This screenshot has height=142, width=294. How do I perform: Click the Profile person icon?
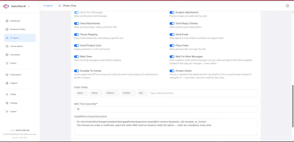(x=7, y=95)
